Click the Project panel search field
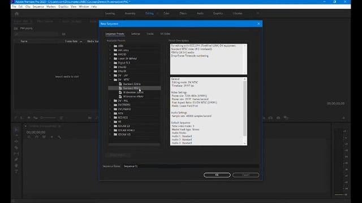 [36, 34]
